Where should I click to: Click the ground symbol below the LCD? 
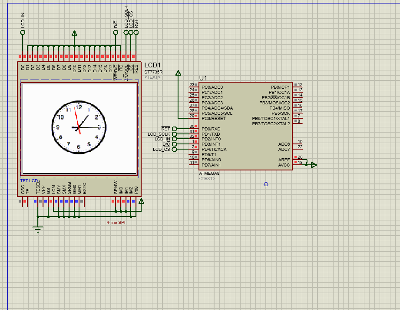click(x=38, y=229)
